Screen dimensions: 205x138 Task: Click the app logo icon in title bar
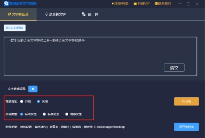[x=6, y=3]
